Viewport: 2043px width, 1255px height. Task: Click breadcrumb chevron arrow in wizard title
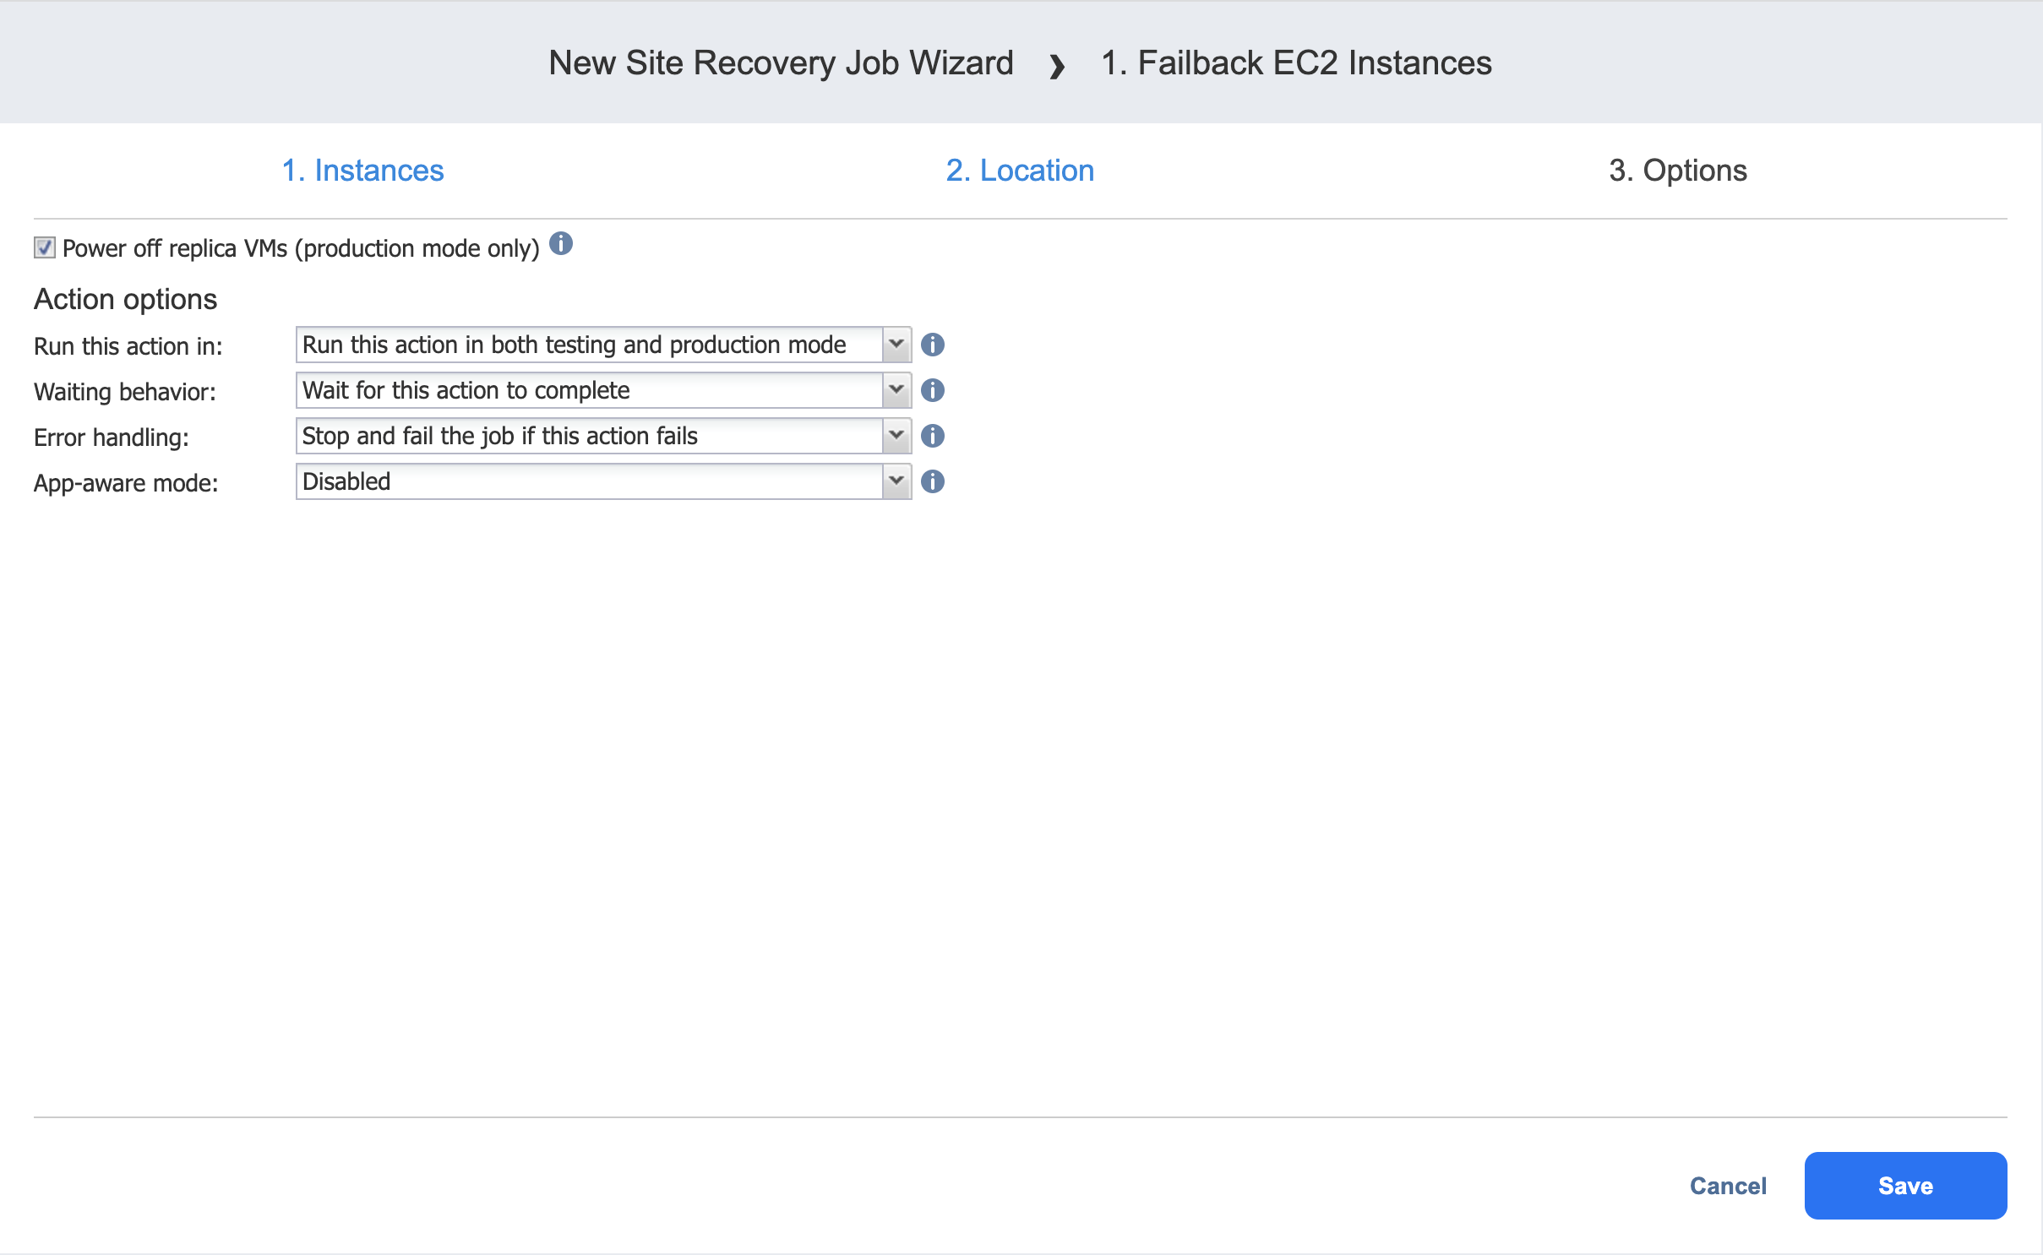pyautogui.click(x=1056, y=65)
